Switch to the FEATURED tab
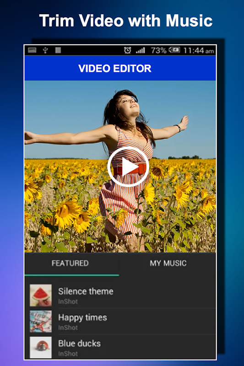Image resolution: width=244 pixels, height=366 pixels. 70,264
